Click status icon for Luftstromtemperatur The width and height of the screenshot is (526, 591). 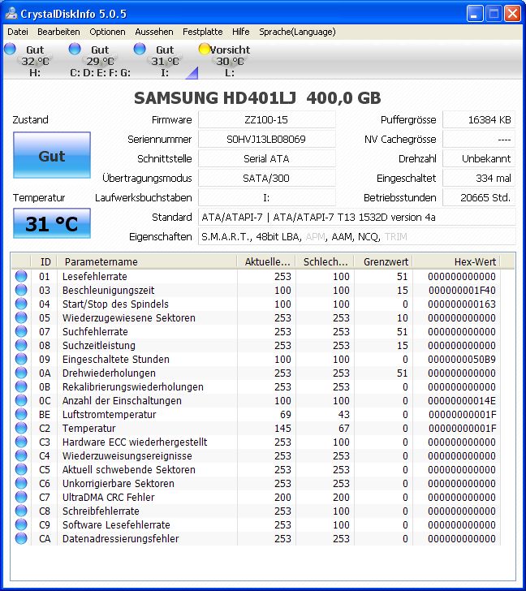click(21, 414)
